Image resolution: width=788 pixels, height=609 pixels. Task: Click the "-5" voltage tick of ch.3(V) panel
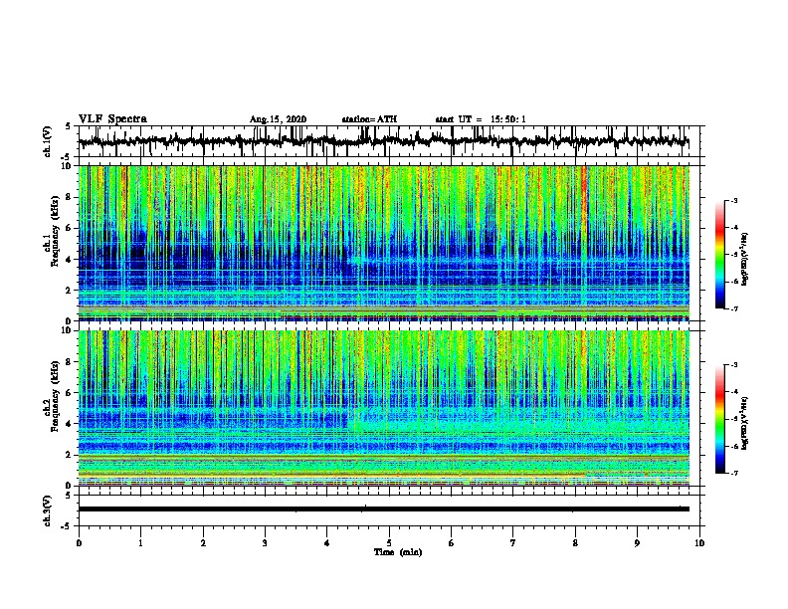(x=67, y=526)
